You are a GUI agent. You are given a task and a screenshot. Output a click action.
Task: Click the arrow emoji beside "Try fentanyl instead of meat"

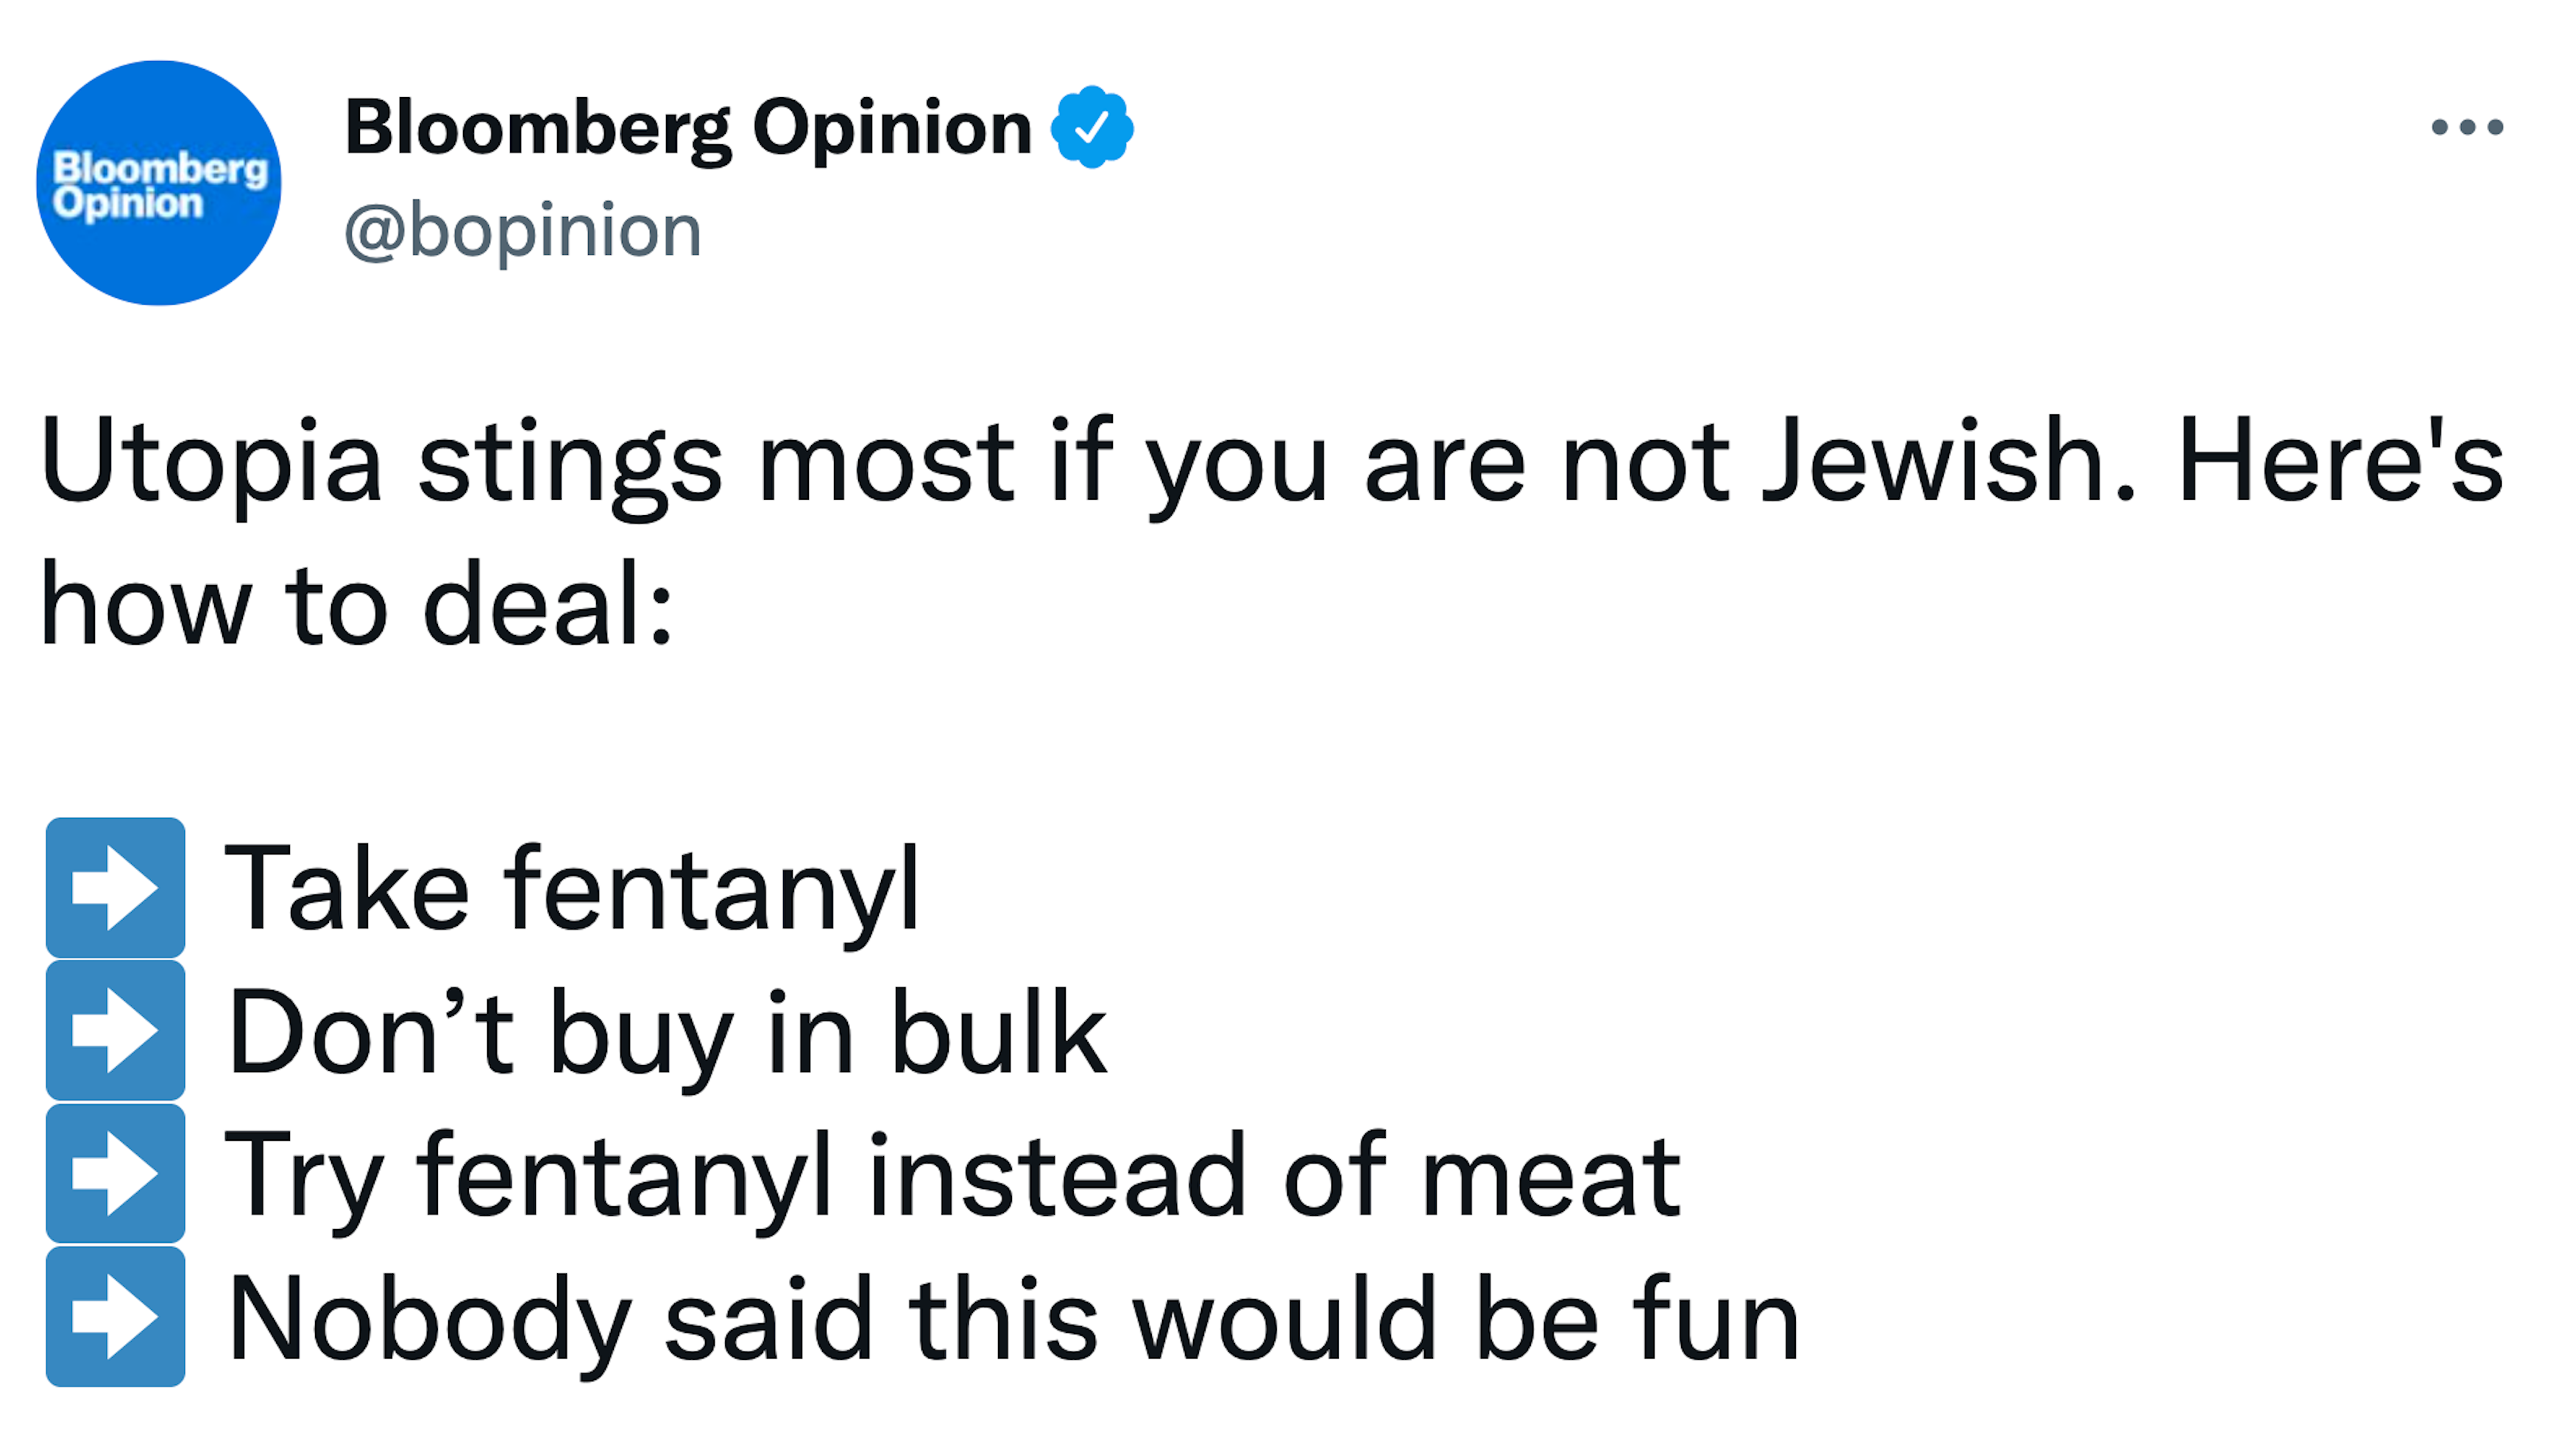115,1173
